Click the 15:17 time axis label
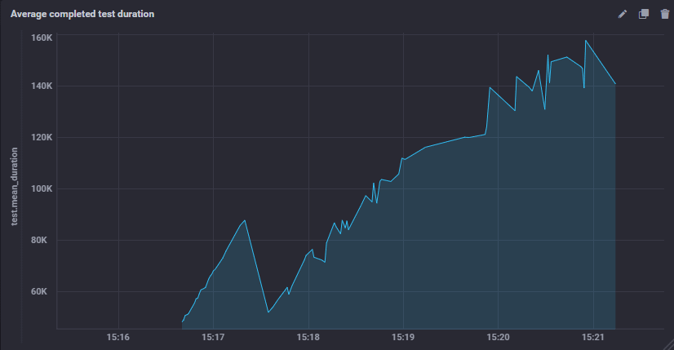 [213, 337]
